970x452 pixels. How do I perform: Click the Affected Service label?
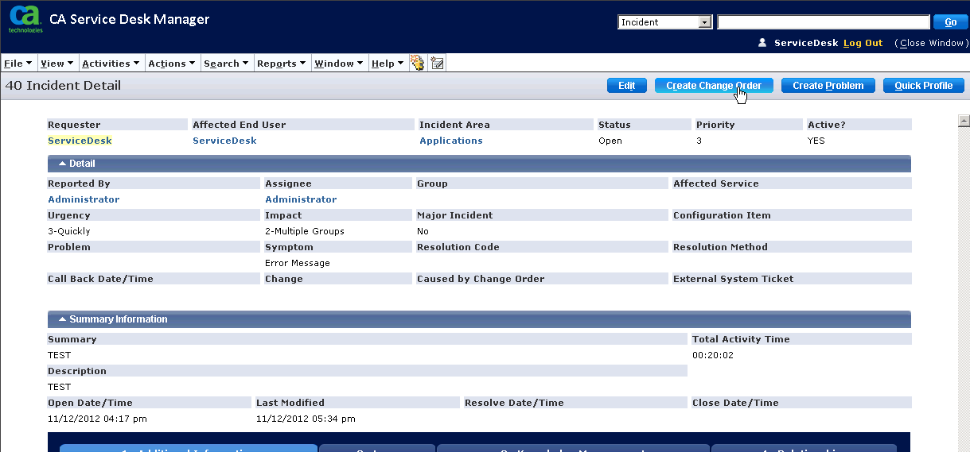tap(716, 184)
